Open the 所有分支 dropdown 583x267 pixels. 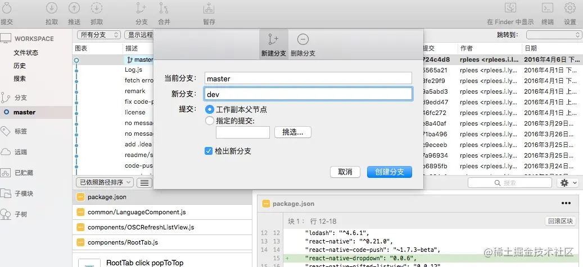(x=99, y=35)
